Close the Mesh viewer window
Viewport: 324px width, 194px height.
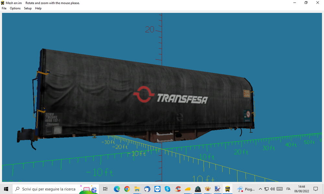(x=318, y=3)
